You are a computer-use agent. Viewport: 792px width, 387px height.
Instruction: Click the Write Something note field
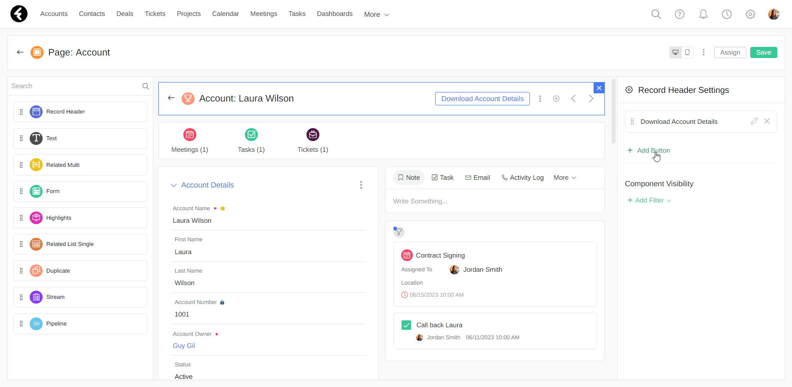click(495, 201)
